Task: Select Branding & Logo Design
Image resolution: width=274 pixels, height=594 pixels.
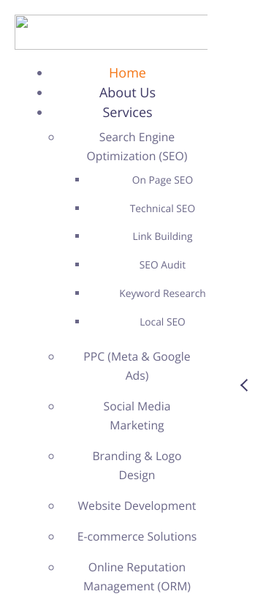Action: pyautogui.click(x=137, y=465)
